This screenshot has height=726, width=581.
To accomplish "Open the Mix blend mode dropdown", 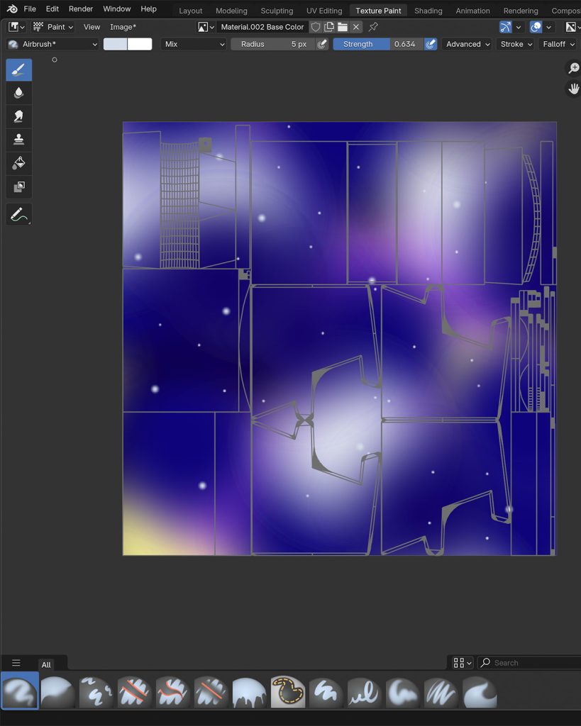I will click(193, 44).
